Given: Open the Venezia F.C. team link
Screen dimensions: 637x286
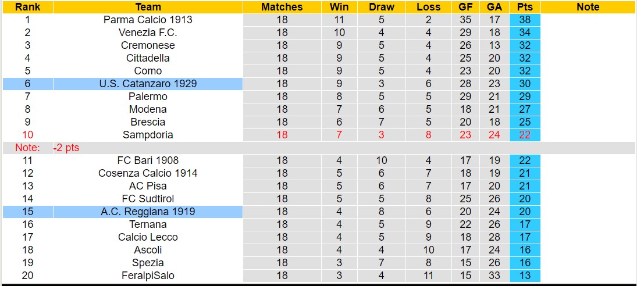Looking at the screenshot, I should pos(148,33).
